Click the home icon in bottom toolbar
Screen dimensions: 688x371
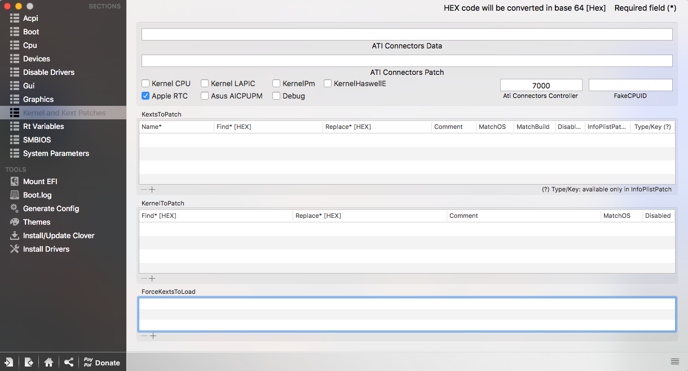[48, 363]
